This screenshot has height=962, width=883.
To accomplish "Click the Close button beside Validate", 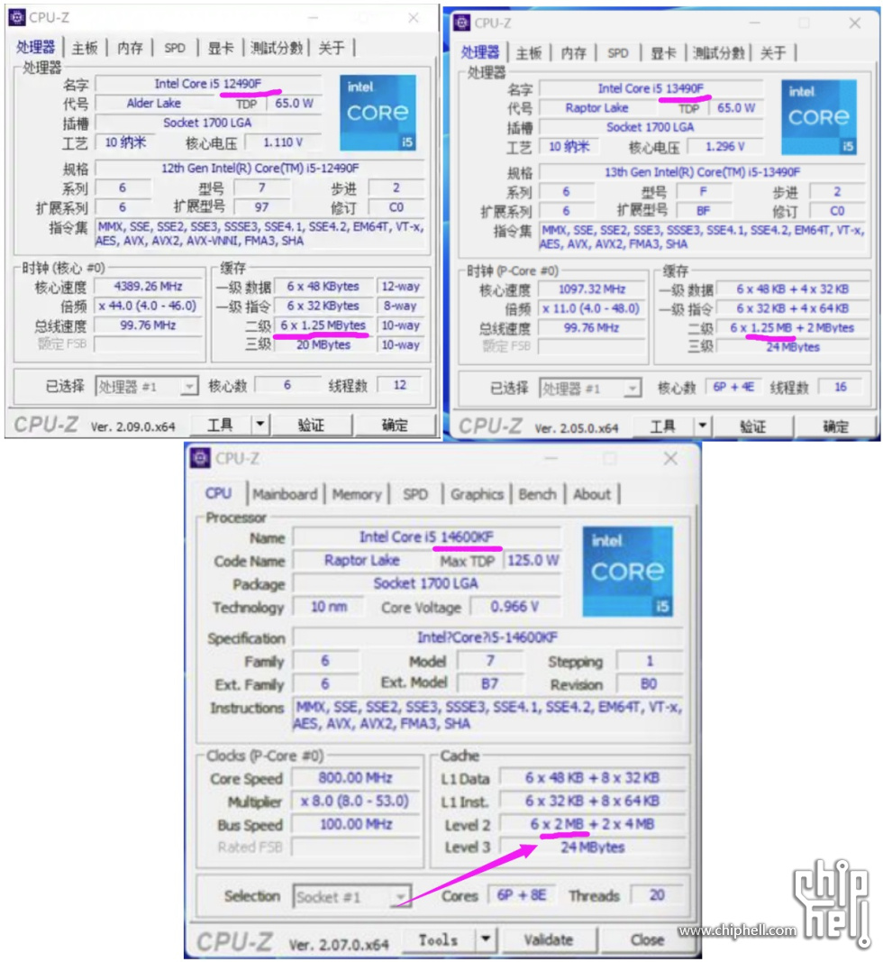I will 647,939.
